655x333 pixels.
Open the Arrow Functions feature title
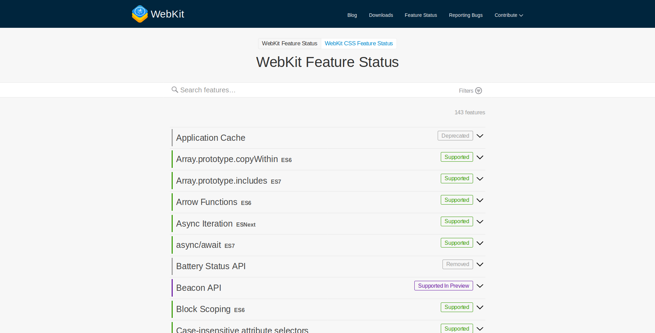coord(207,202)
